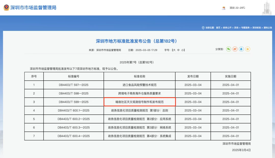The image size is (275, 158).
Task: Click the cell DB4403/T 599—2025
Action: click(74, 102)
